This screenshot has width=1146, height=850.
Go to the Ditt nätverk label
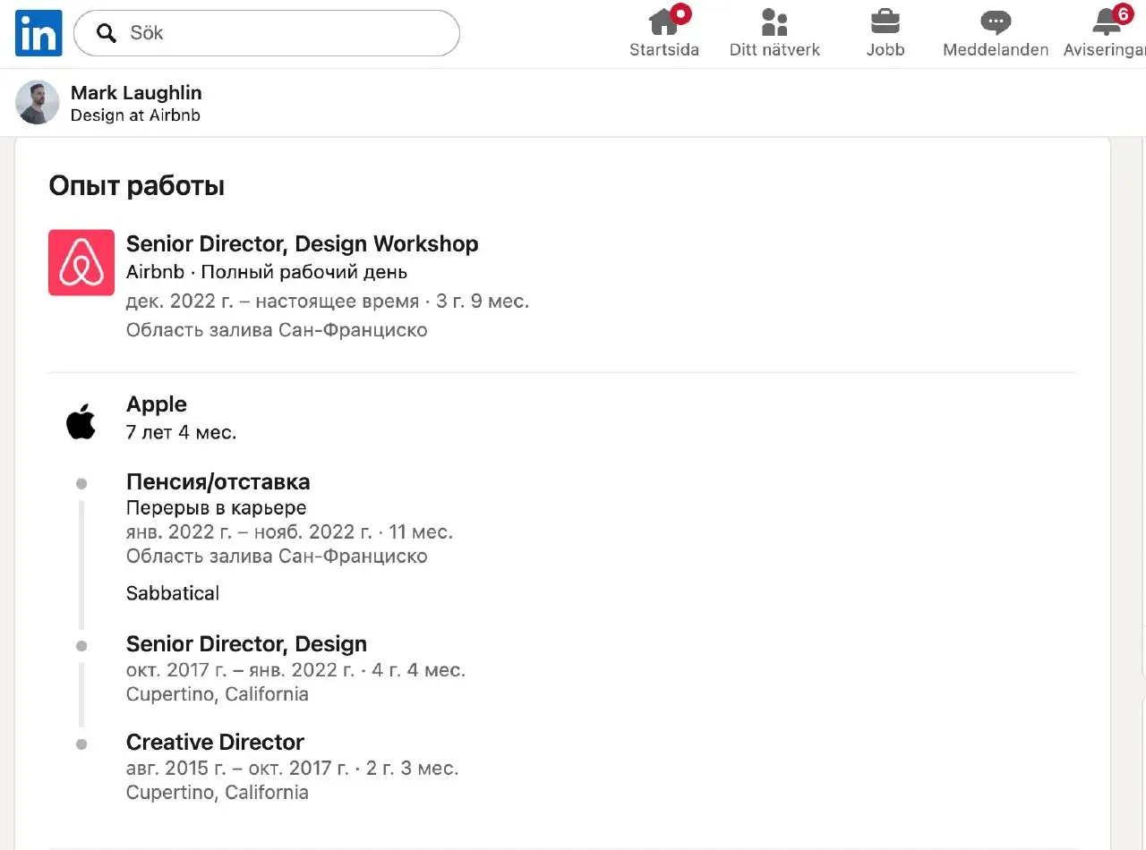coord(774,50)
